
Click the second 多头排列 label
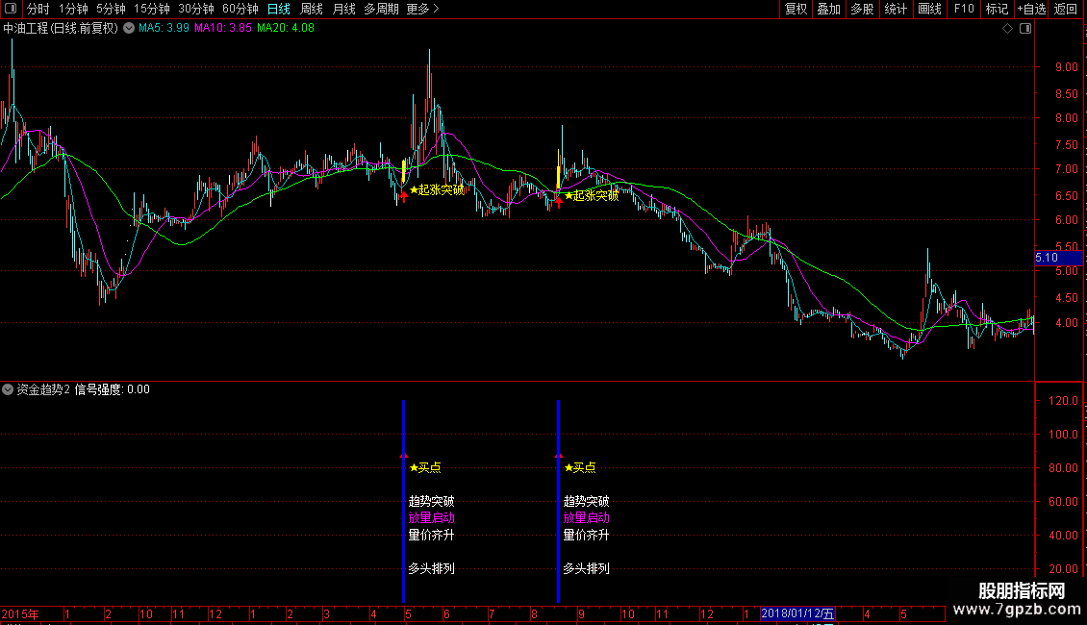tap(587, 568)
